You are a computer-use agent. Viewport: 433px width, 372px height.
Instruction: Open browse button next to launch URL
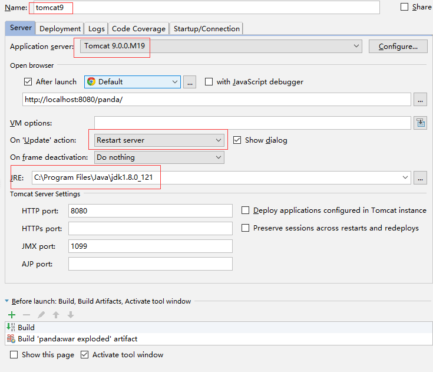420,100
